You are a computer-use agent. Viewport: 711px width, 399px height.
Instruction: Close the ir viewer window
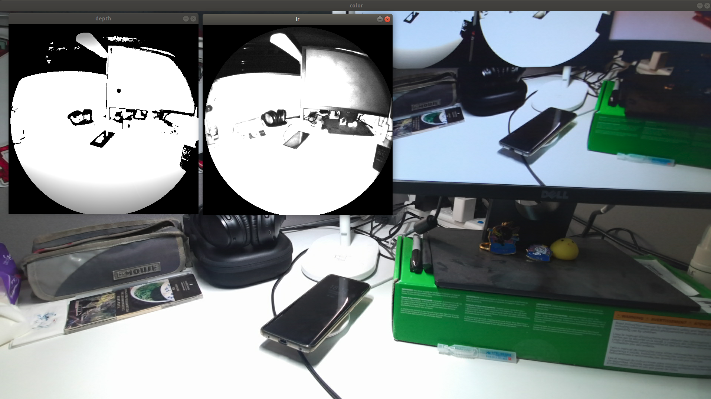pyautogui.click(x=387, y=19)
